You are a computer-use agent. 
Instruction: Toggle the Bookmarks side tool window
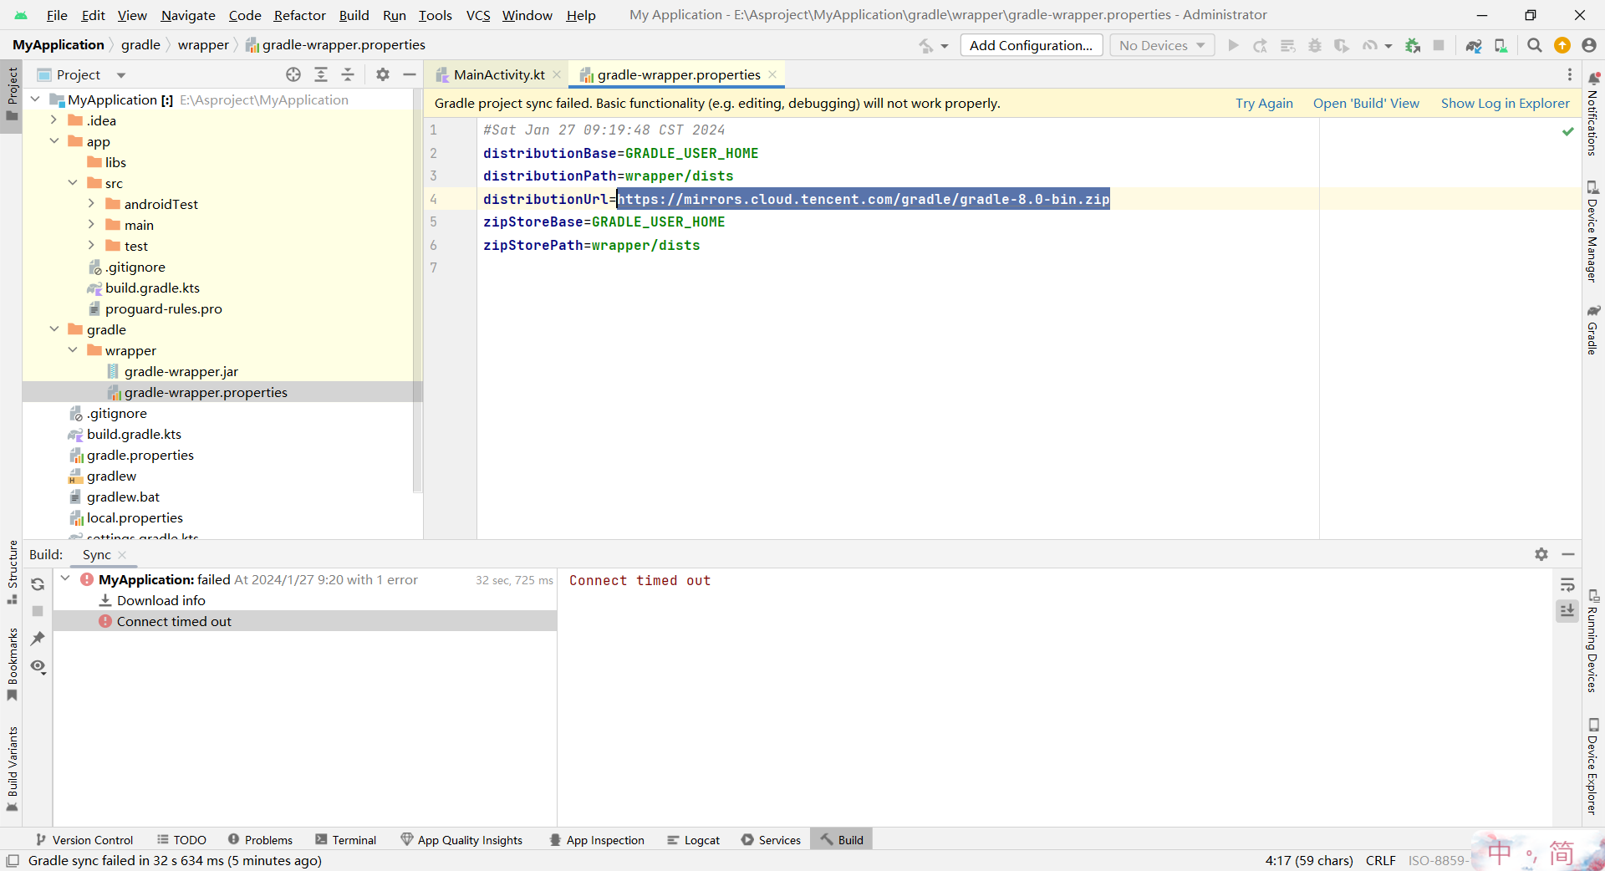click(12, 665)
